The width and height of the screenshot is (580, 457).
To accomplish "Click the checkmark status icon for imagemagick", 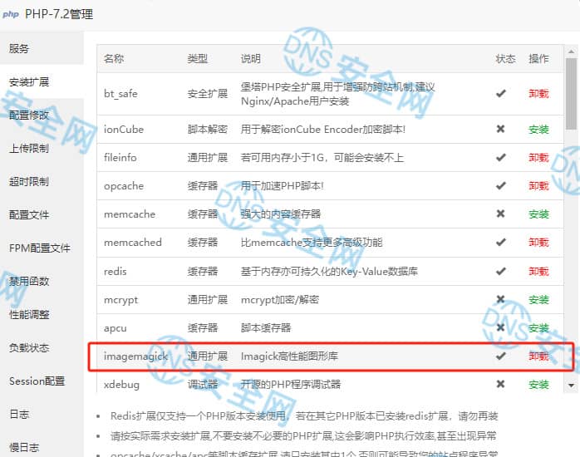I will pyautogui.click(x=501, y=356).
